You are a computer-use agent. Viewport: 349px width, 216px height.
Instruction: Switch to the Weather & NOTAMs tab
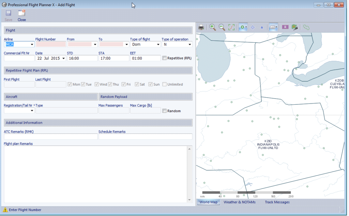[239, 202]
